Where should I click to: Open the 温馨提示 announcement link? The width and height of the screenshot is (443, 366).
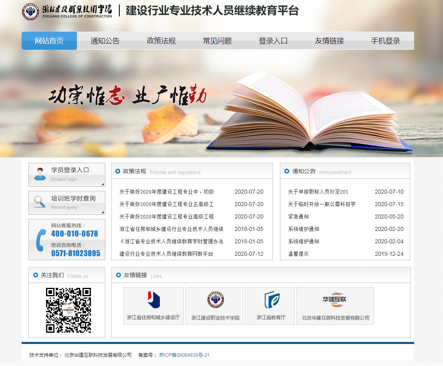click(x=298, y=254)
